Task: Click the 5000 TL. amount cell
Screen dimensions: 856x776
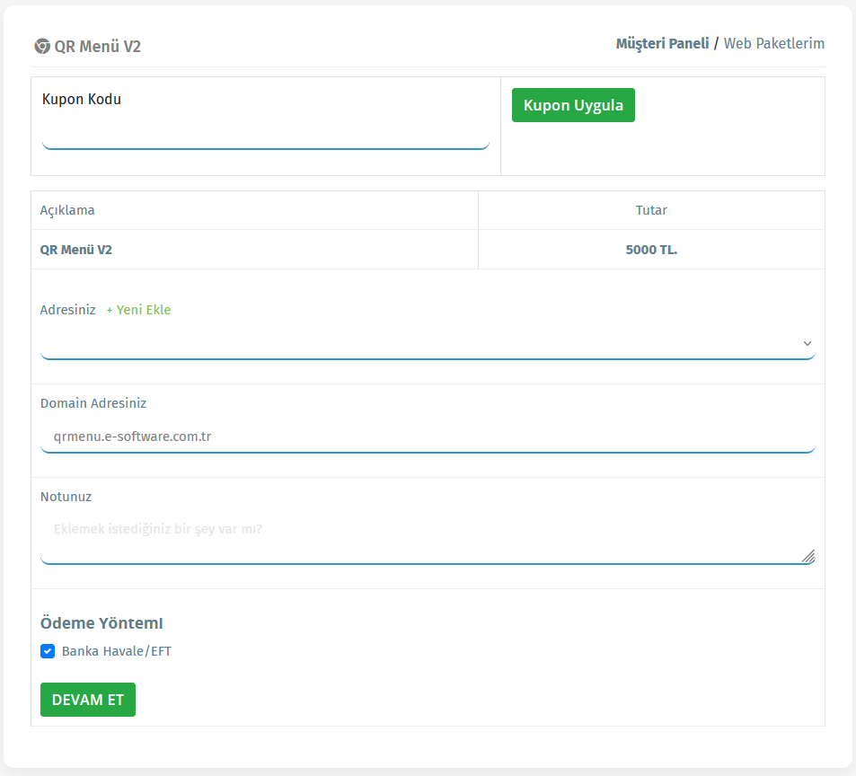Action: point(651,250)
